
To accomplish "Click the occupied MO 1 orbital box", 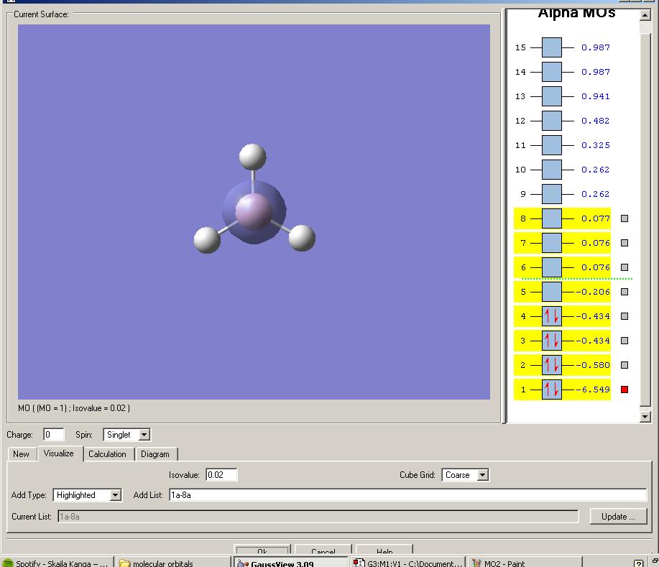I will tap(551, 389).
